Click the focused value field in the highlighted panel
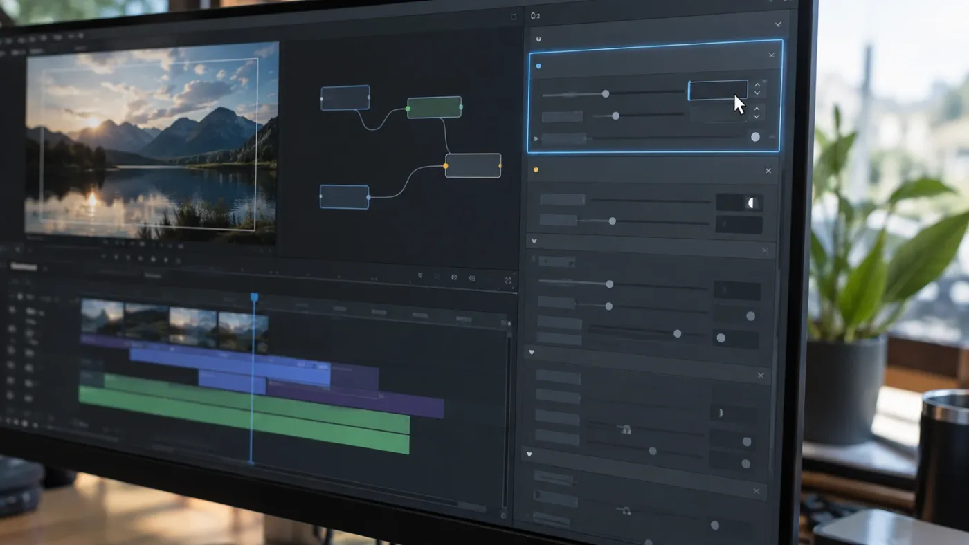This screenshot has height=545, width=969. click(x=718, y=90)
